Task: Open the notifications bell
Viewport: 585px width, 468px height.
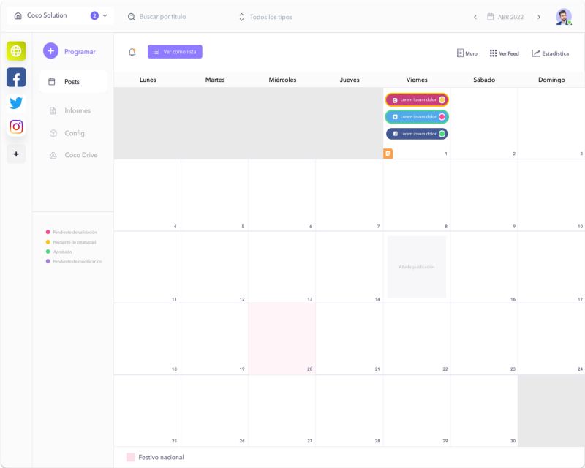Action: click(x=132, y=52)
